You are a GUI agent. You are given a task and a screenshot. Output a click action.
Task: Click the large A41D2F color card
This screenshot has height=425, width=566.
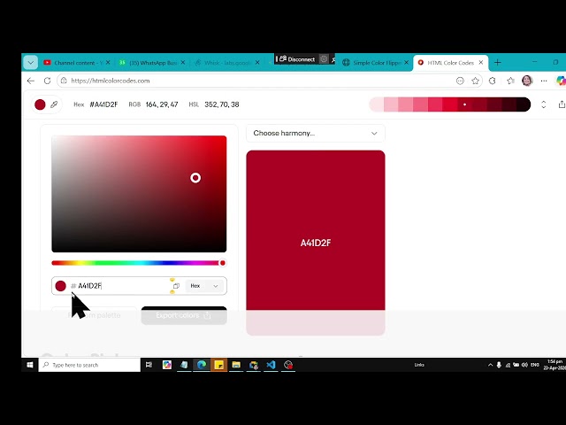[316, 243]
